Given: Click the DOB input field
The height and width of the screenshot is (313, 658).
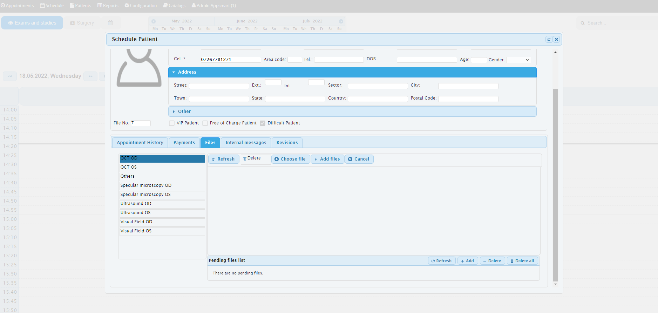Looking at the screenshot, I should click(427, 60).
